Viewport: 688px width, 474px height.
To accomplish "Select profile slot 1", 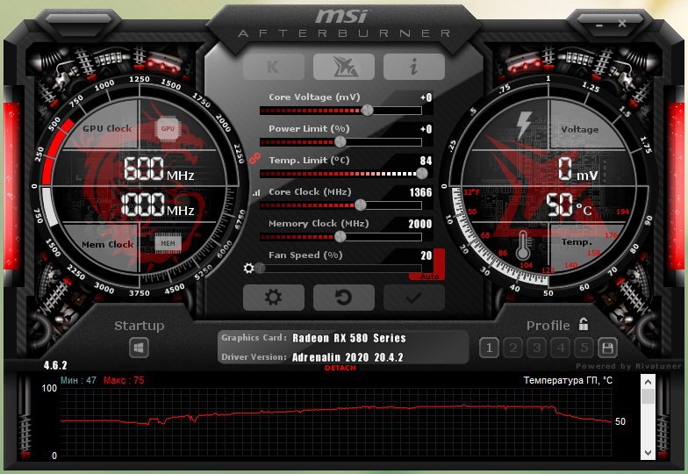I will coord(490,348).
